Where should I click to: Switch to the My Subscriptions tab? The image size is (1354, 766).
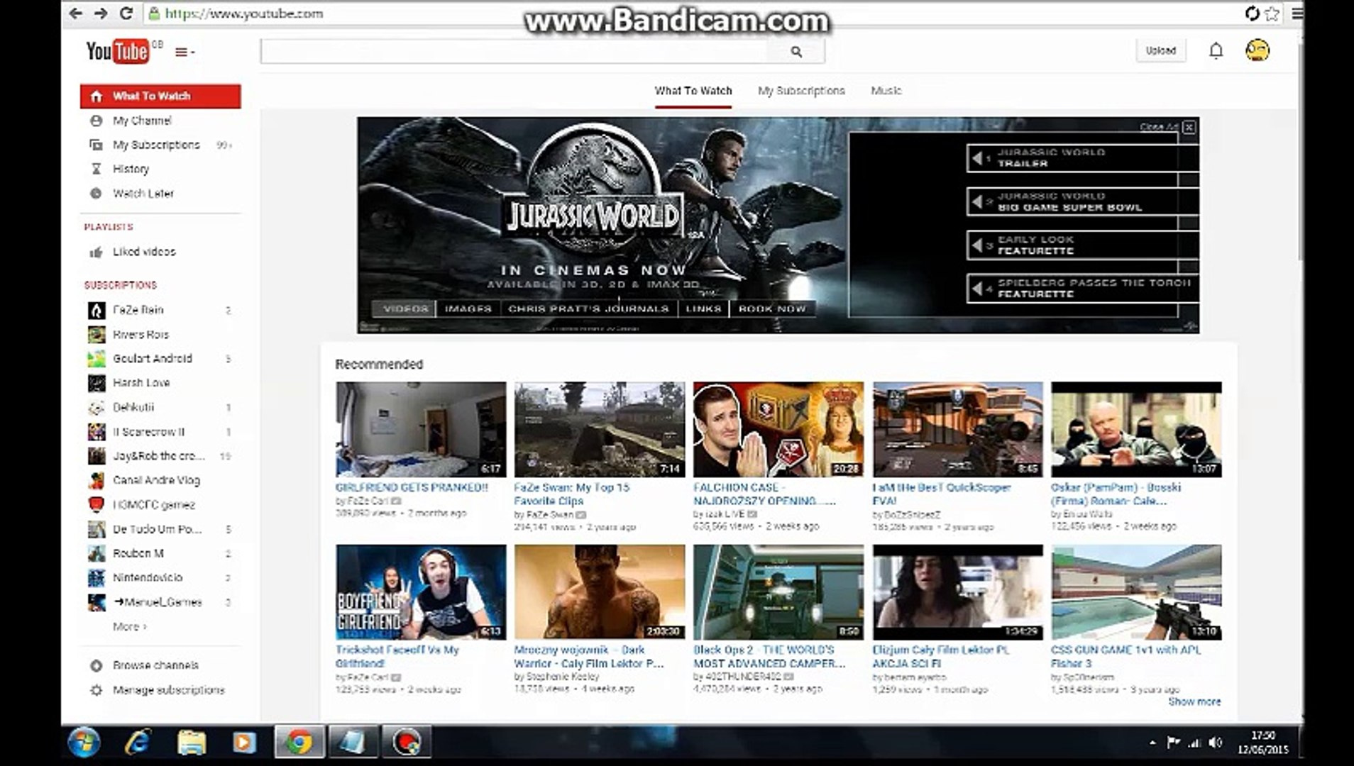801,91
